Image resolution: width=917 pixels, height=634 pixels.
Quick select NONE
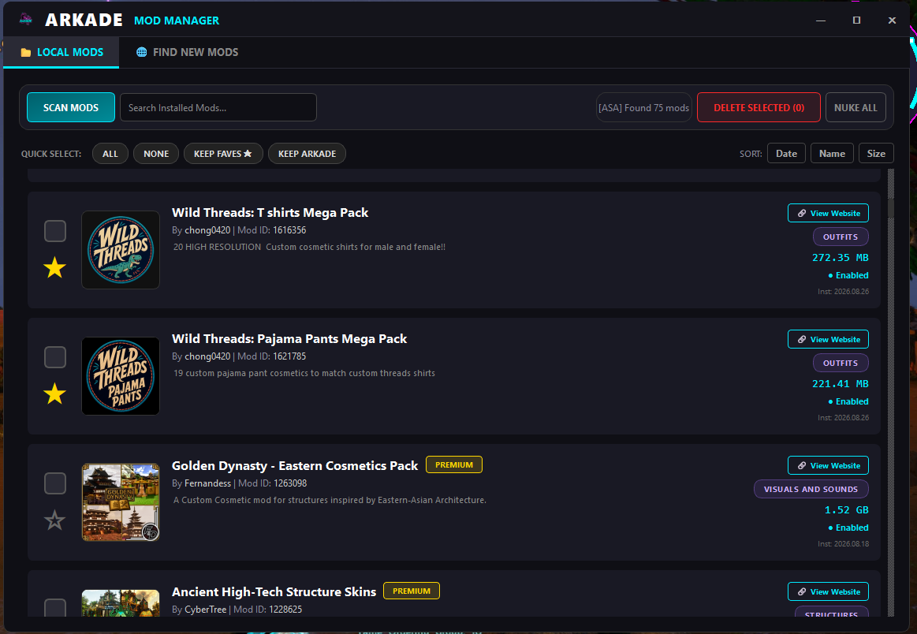pos(156,154)
